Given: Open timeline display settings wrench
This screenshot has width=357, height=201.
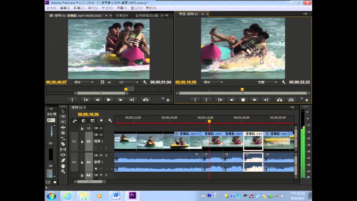Looking at the screenshot, I should click(x=110, y=121).
